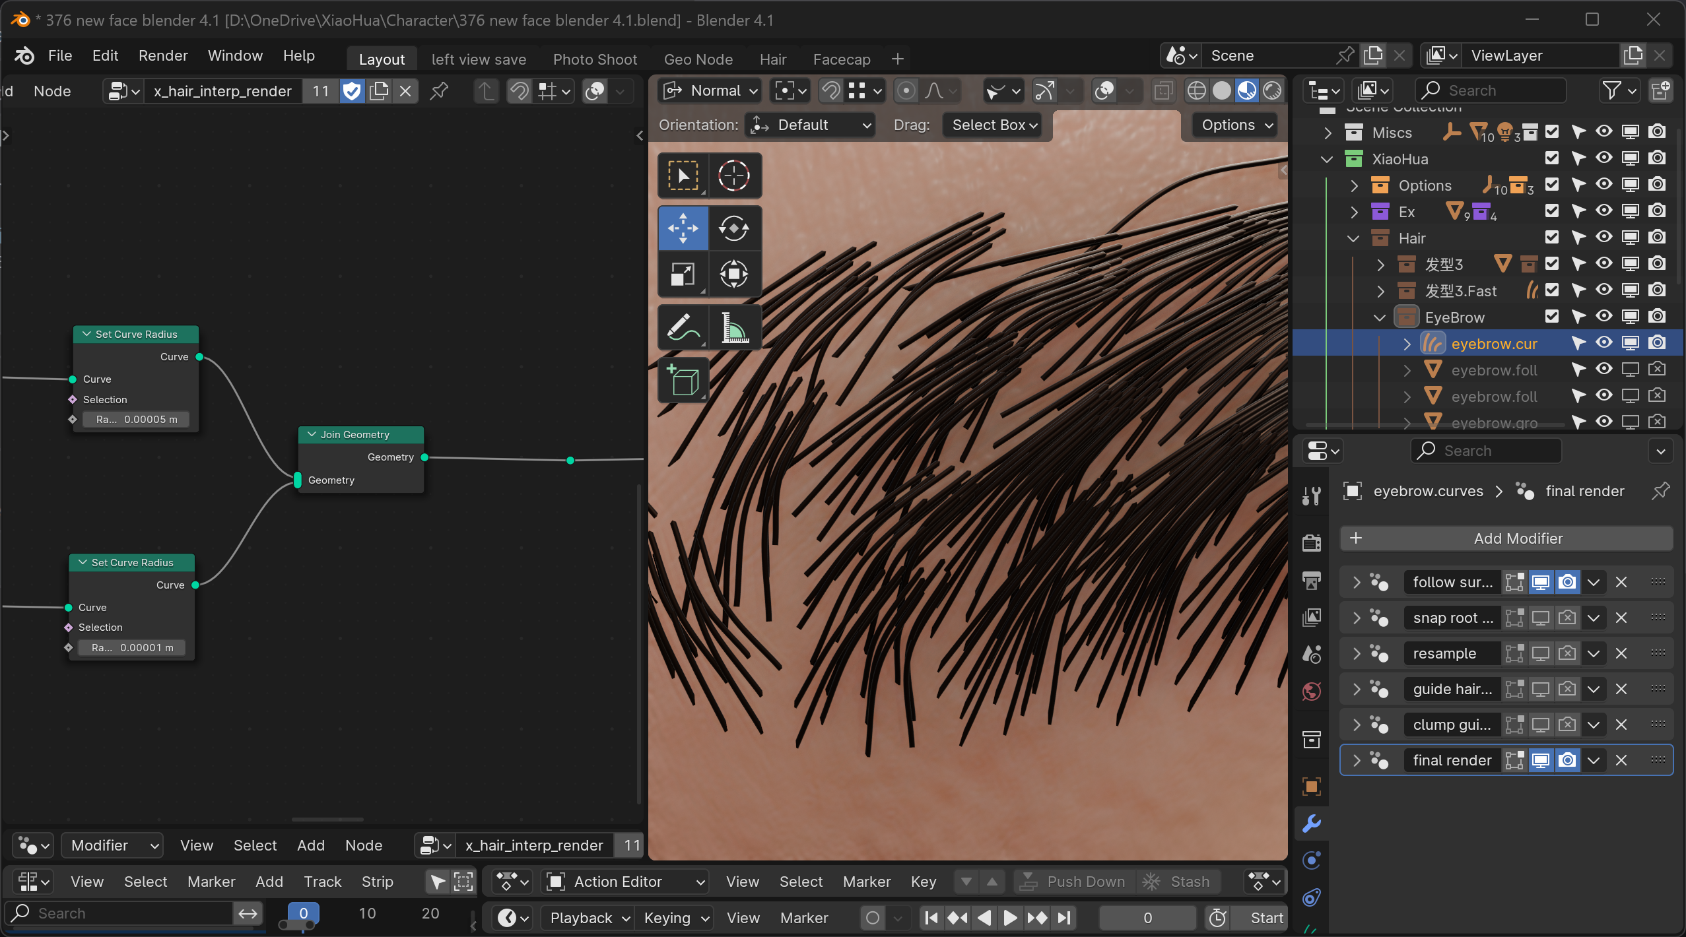The width and height of the screenshot is (1686, 937).
Task: Open the Drag Select Box dropdown
Action: 992,125
